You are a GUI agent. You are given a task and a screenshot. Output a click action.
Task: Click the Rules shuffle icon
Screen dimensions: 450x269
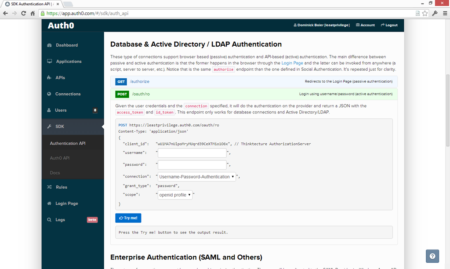click(x=49, y=187)
